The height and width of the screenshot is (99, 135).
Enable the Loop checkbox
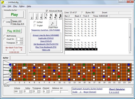pos(4,22)
